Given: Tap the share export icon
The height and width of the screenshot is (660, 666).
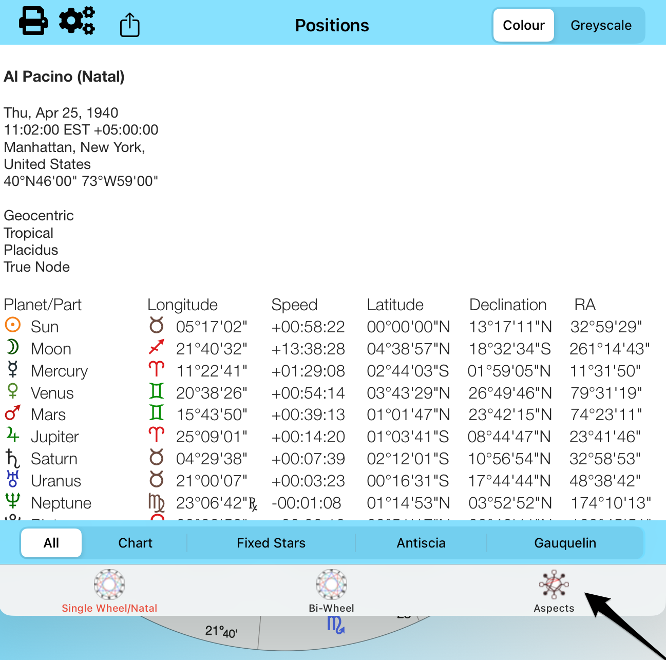Looking at the screenshot, I should [x=129, y=25].
